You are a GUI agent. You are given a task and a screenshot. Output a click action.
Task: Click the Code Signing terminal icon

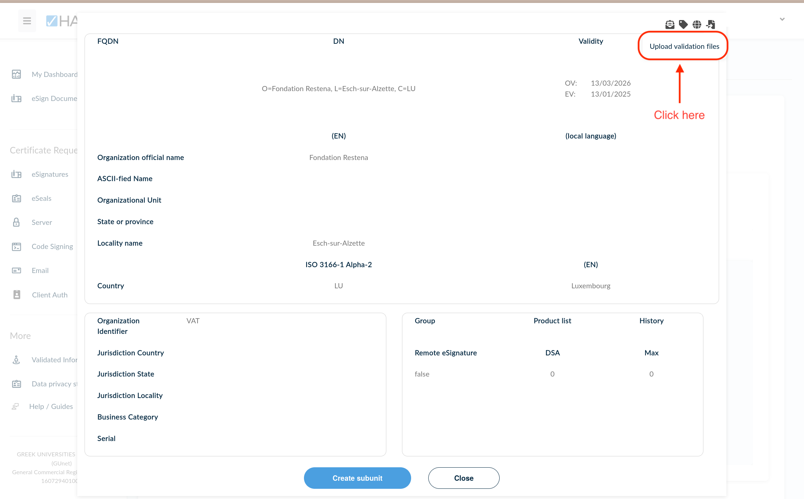(16, 247)
